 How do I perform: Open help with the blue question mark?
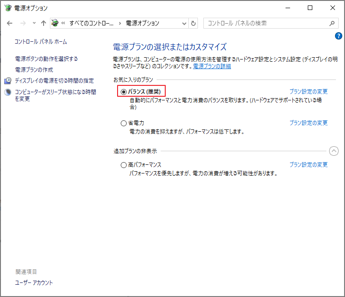coord(338,36)
